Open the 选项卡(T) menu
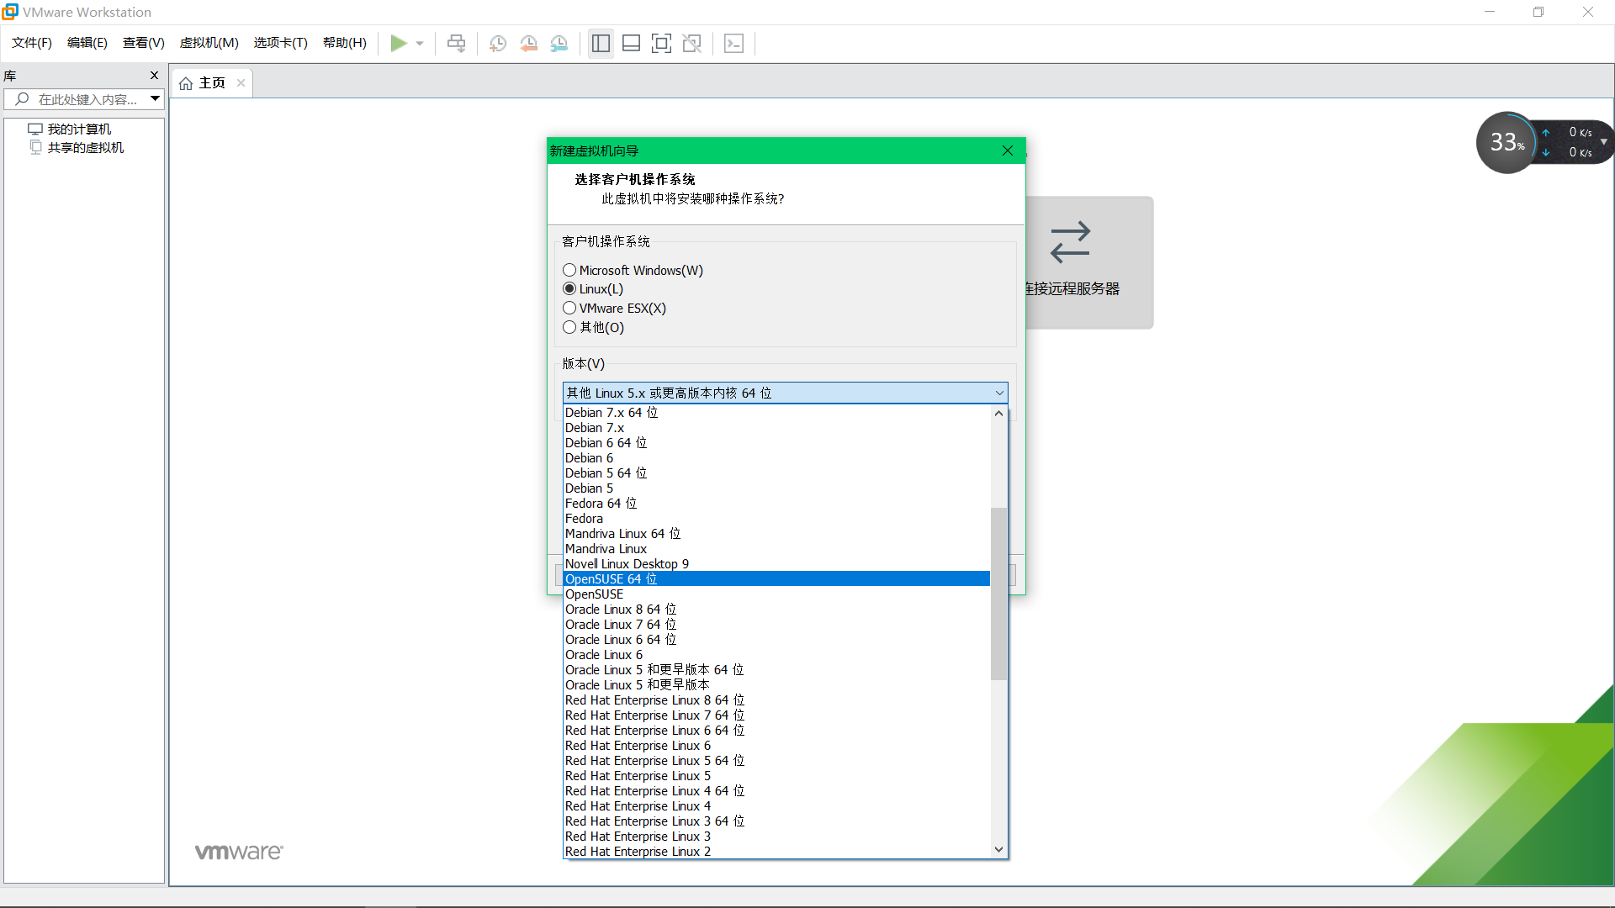Image resolution: width=1615 pixels, height=908 pixels. click(x=281, y=43)
